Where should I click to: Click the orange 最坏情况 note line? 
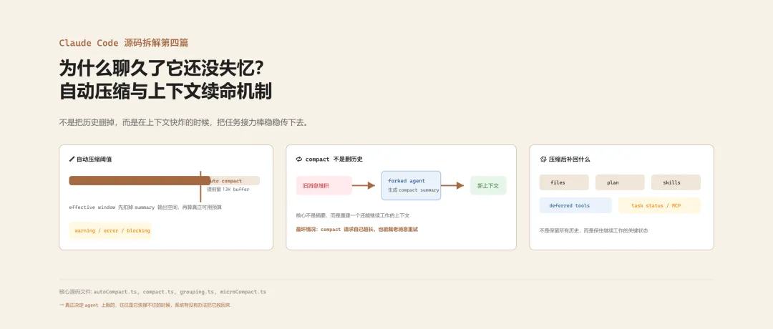[x=357, y=229]
